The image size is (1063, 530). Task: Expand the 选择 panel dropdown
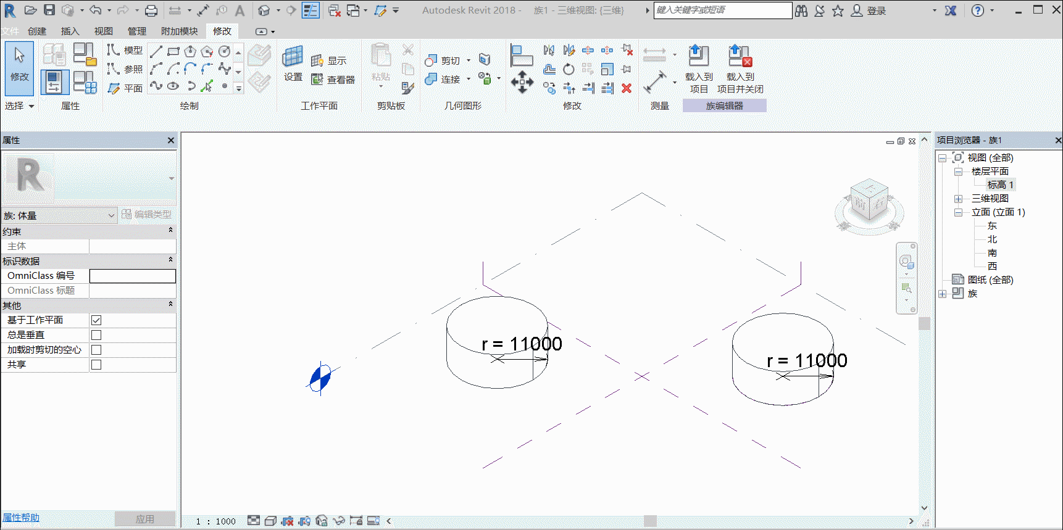[x=19, y=106]
